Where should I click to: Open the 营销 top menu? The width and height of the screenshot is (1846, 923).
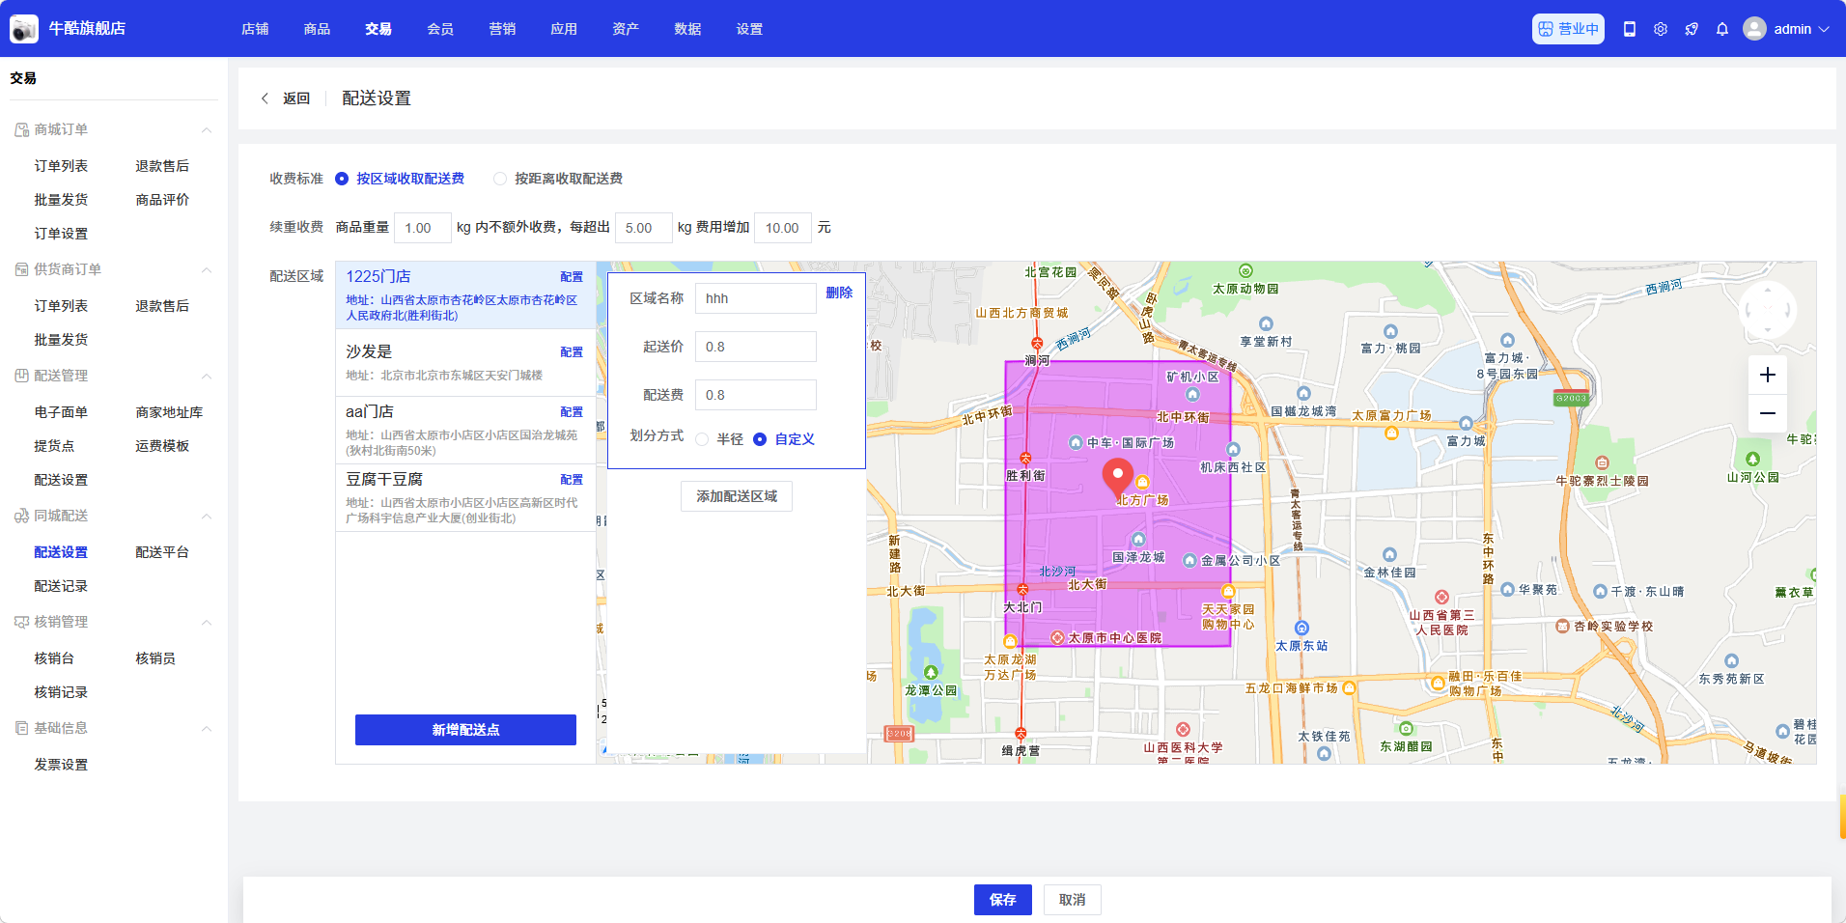502,29
